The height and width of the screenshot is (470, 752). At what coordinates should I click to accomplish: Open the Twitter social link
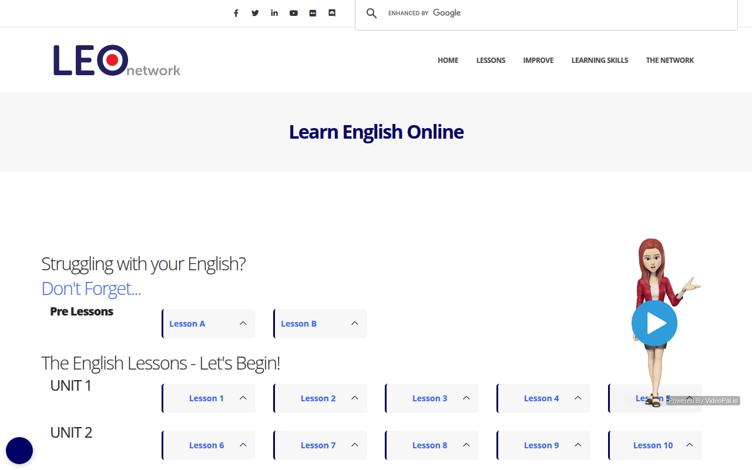coord(255,13)
